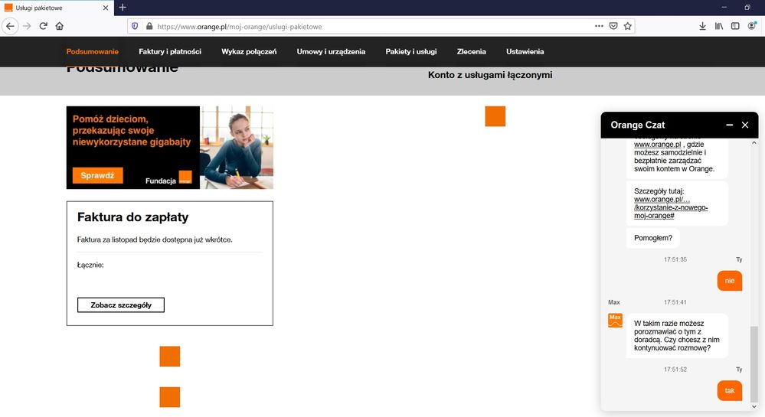Click the Sprawdź banner button
This screenshot has width=765, height=417.
coord(97,175)
